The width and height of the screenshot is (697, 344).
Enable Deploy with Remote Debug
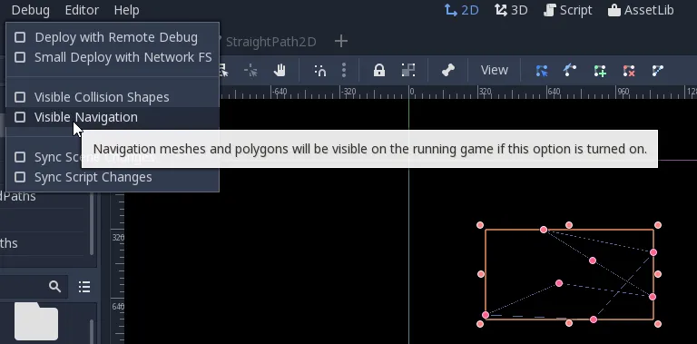[x=113, y=37]
